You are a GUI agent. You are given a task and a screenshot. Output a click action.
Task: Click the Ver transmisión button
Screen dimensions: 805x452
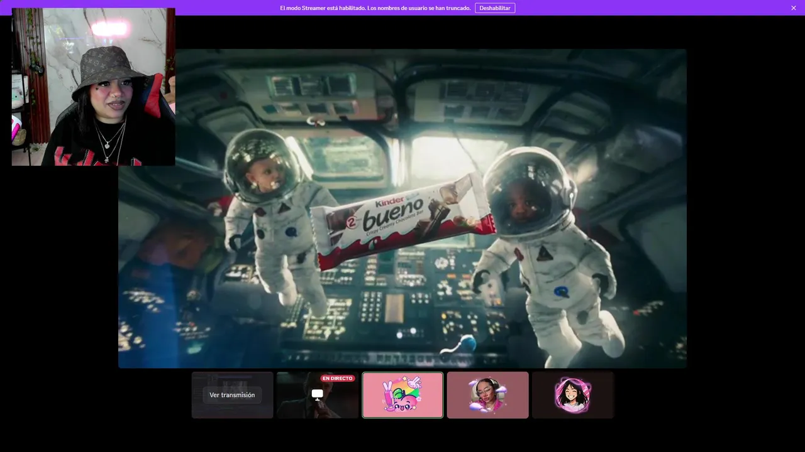tap(232, 395)
